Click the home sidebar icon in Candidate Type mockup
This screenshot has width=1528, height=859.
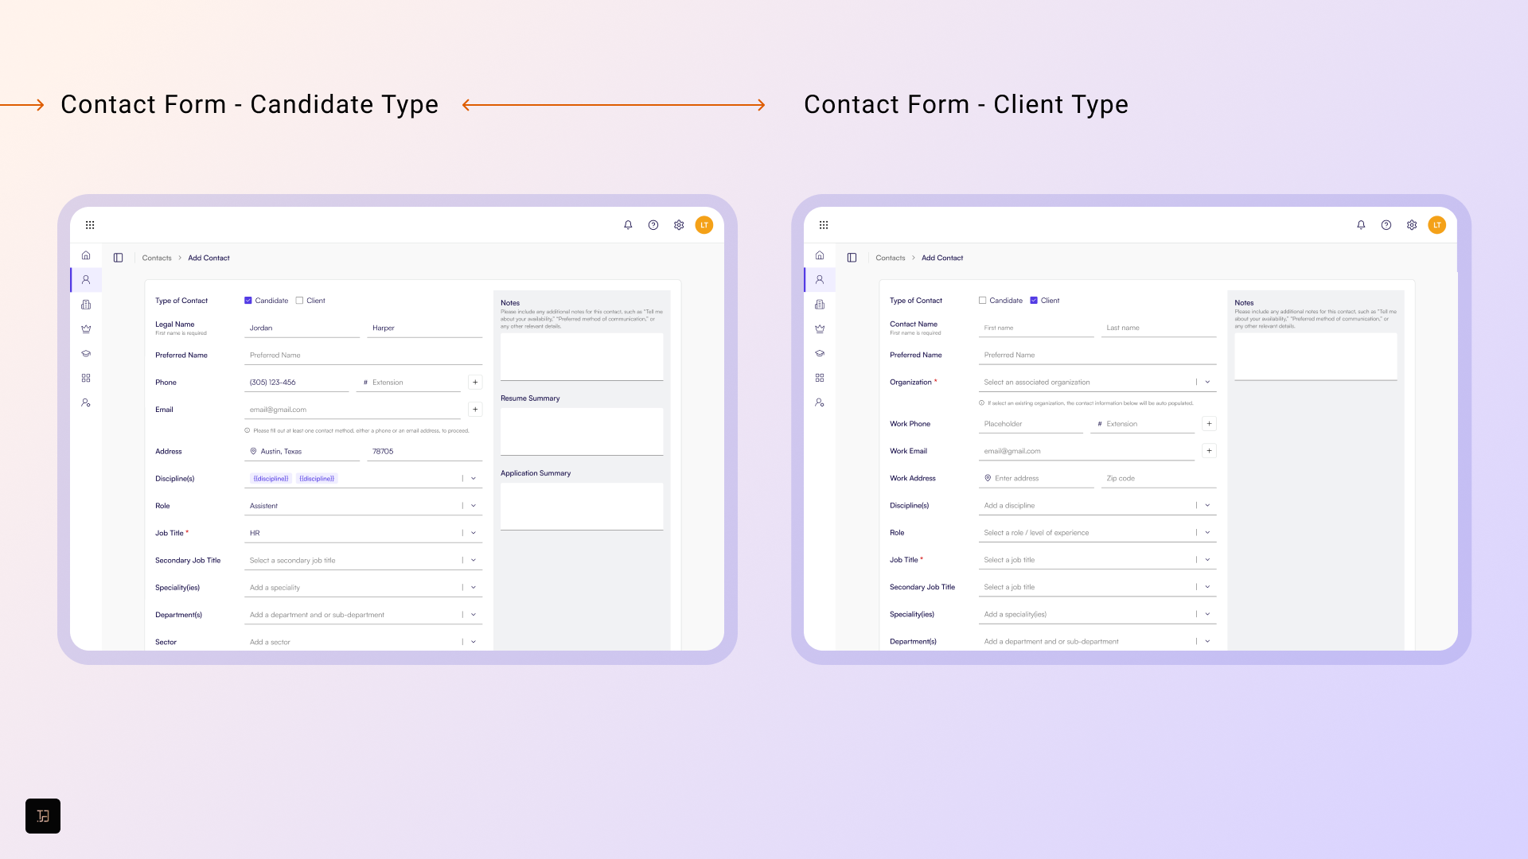(x=86, y=255)
